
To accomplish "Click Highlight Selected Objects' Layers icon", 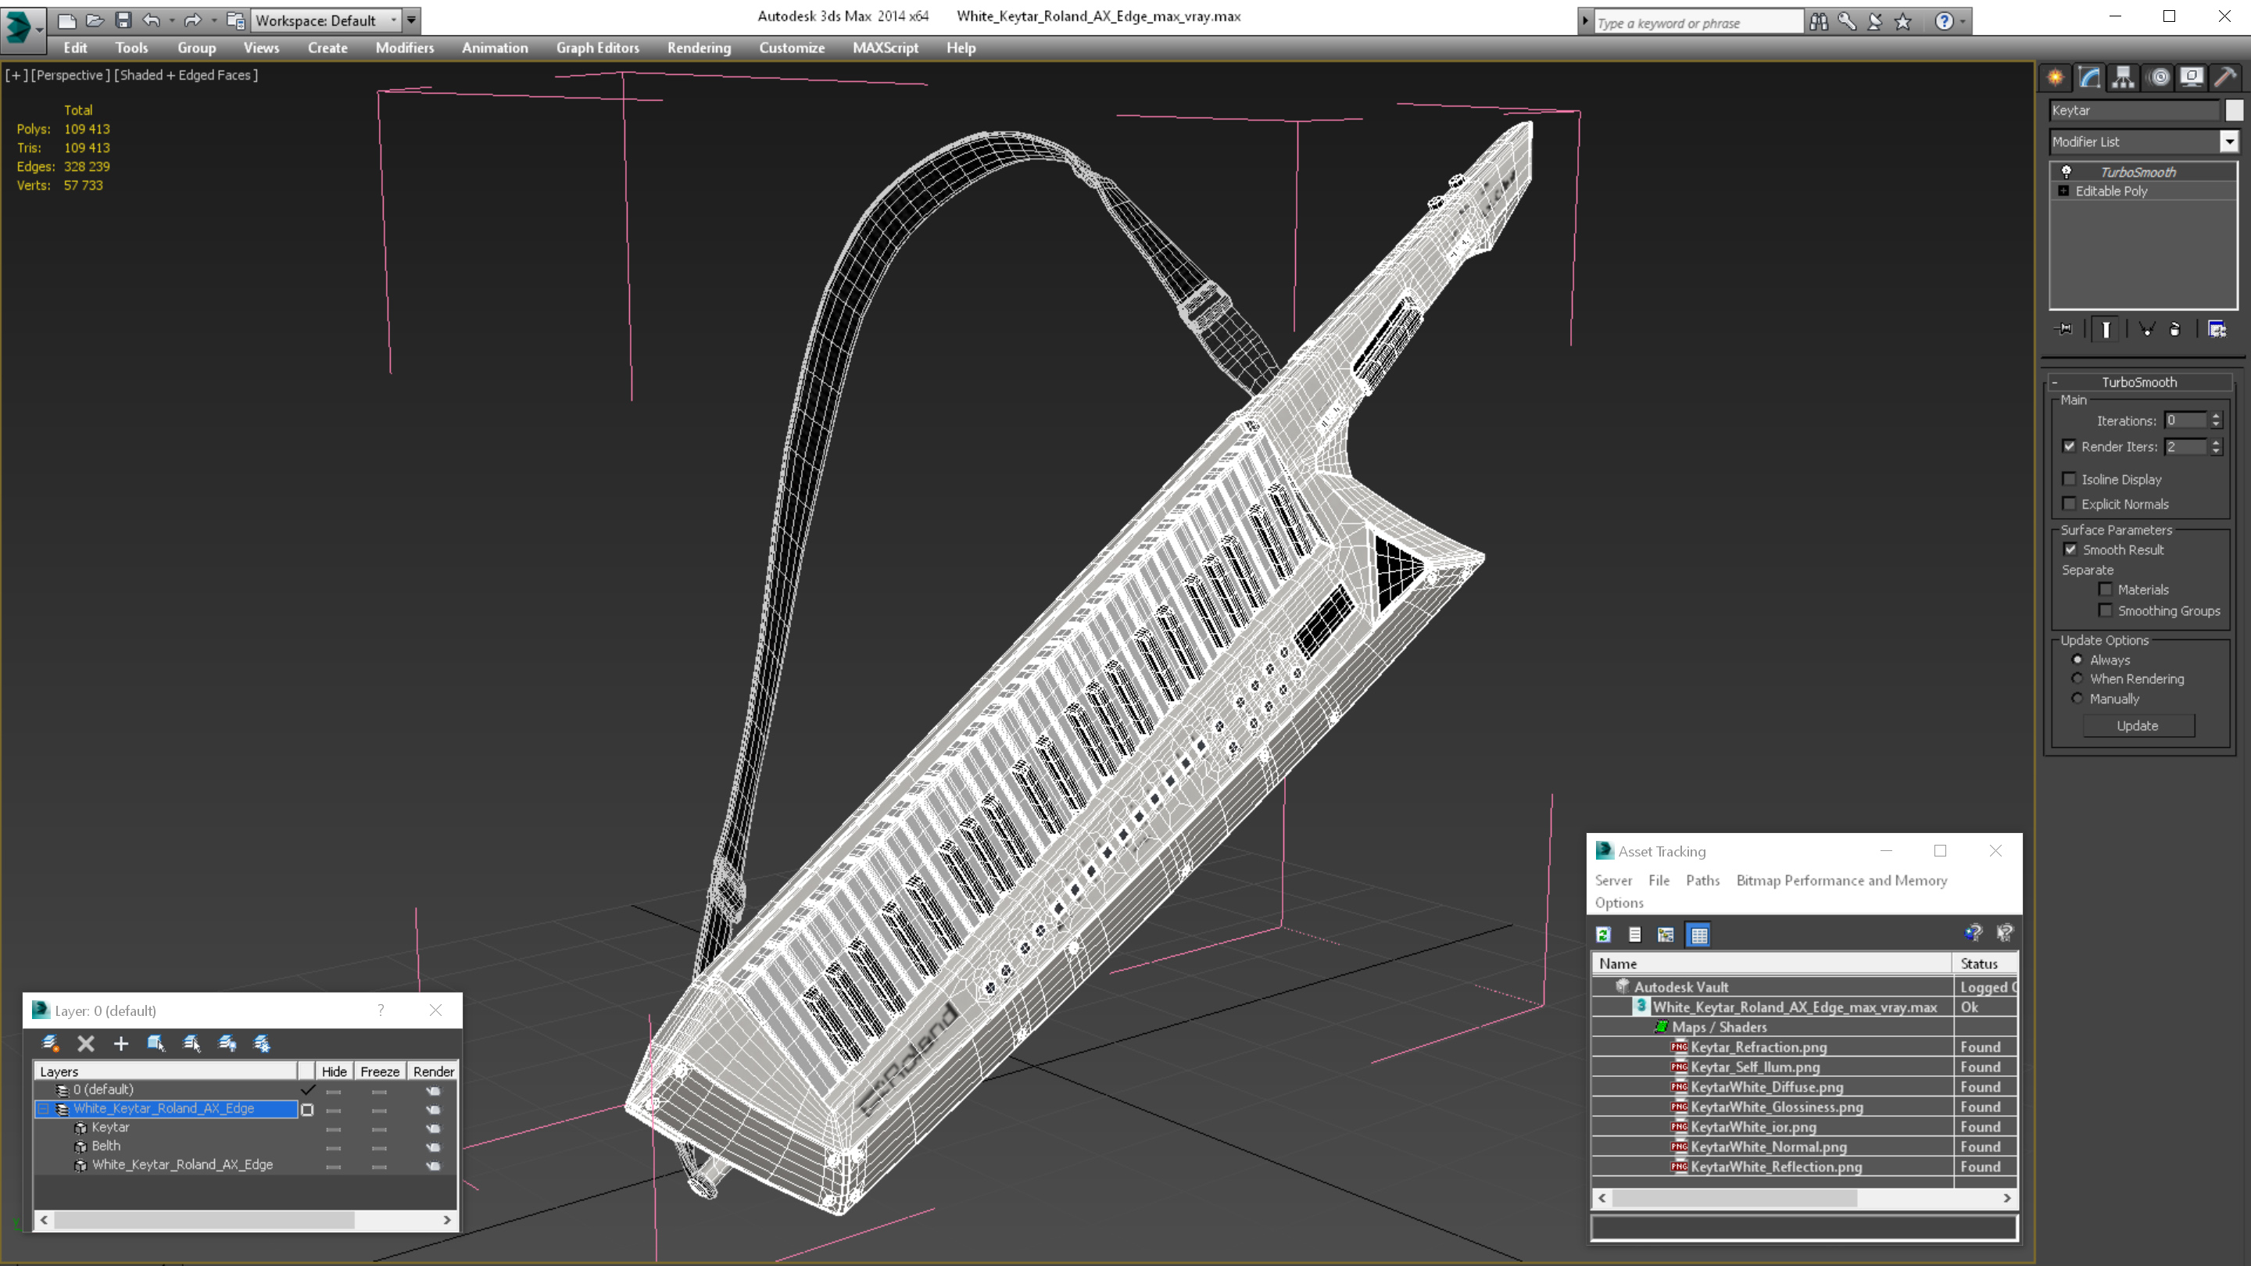I will tap(191, 1043).
